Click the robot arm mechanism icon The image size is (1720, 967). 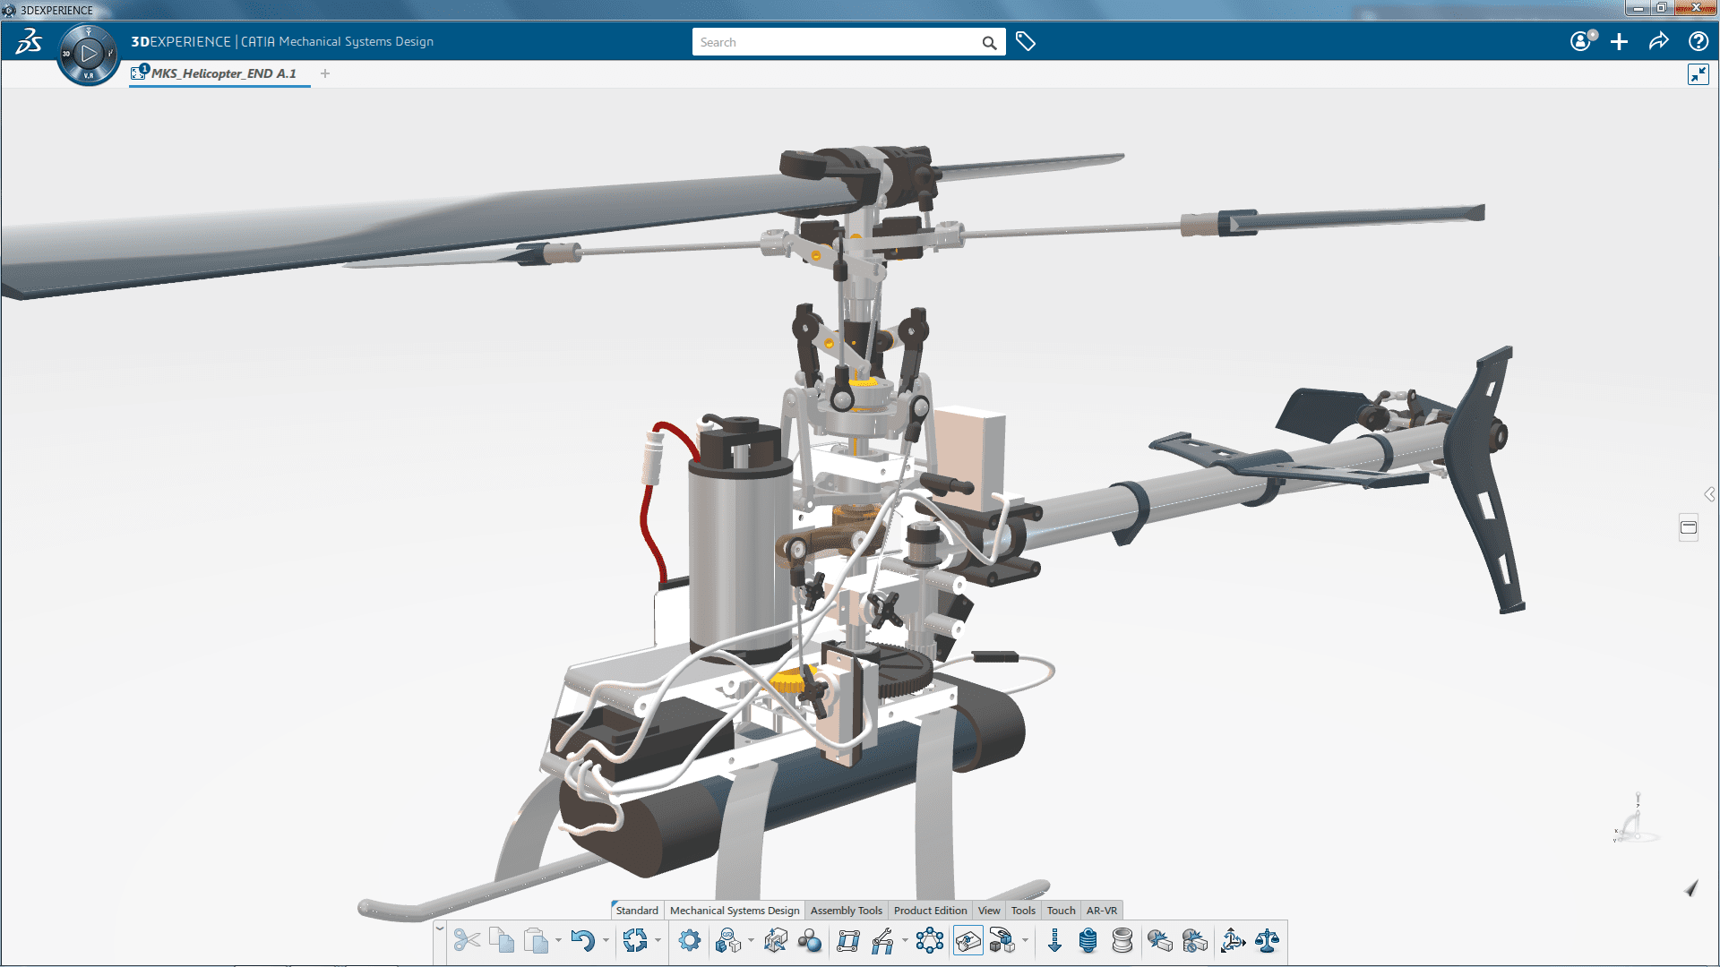pyautogui.click(x=882, y=941)
